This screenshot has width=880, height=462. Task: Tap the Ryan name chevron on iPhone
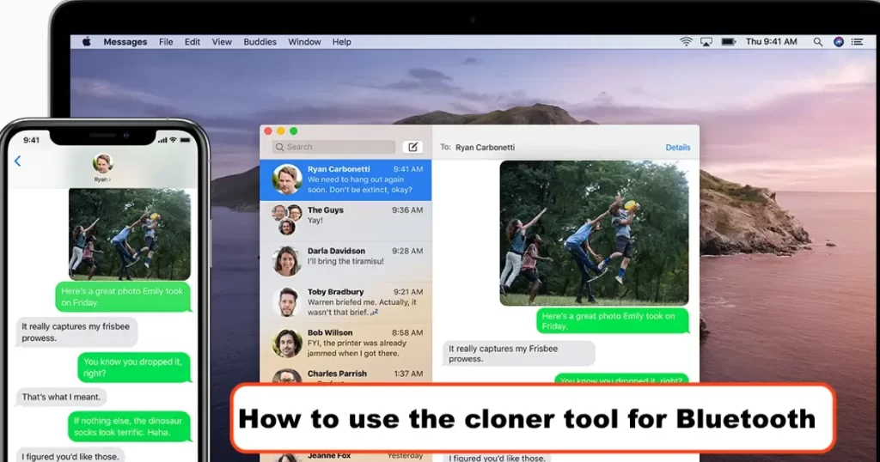[x=101, y=179]
